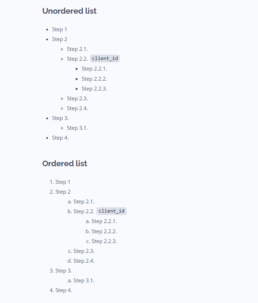Image resolution: width=258 pixels, height=303 pixels.
Task: Click numbered item 1. Step 1
Action: coord(60,182)
